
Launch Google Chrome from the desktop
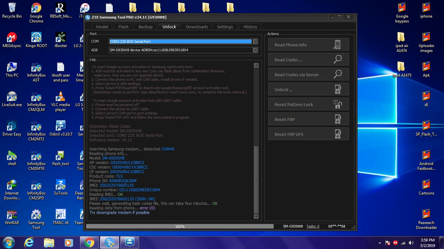coord(36,13)
